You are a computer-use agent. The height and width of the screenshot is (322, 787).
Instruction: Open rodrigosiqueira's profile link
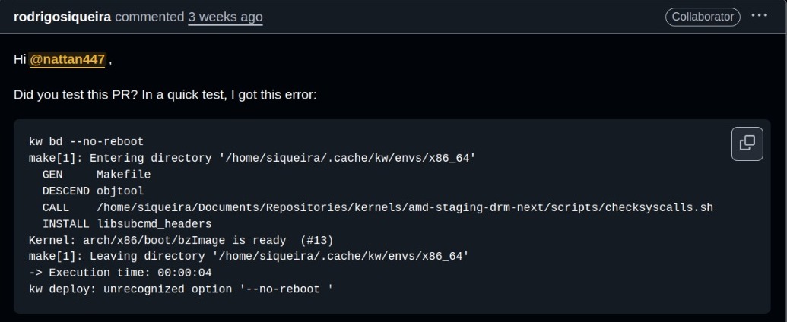click(x=62, y=17)
